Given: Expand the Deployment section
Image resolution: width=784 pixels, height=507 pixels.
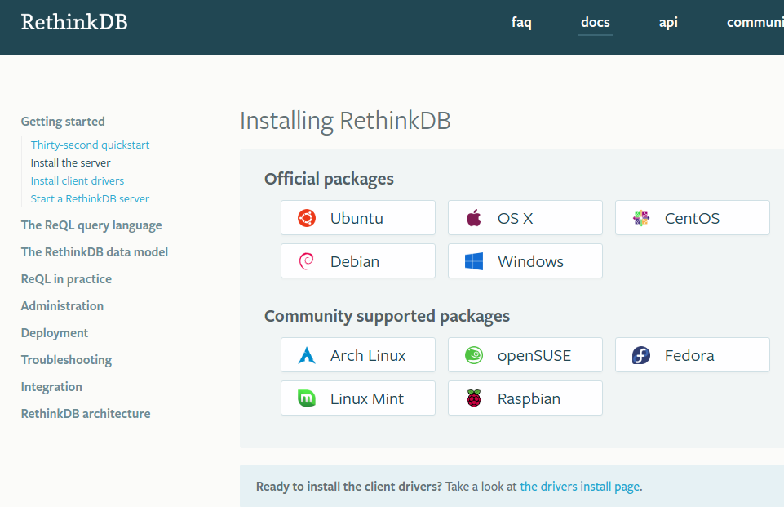Looking at the screenshot, I should [55, 333].
